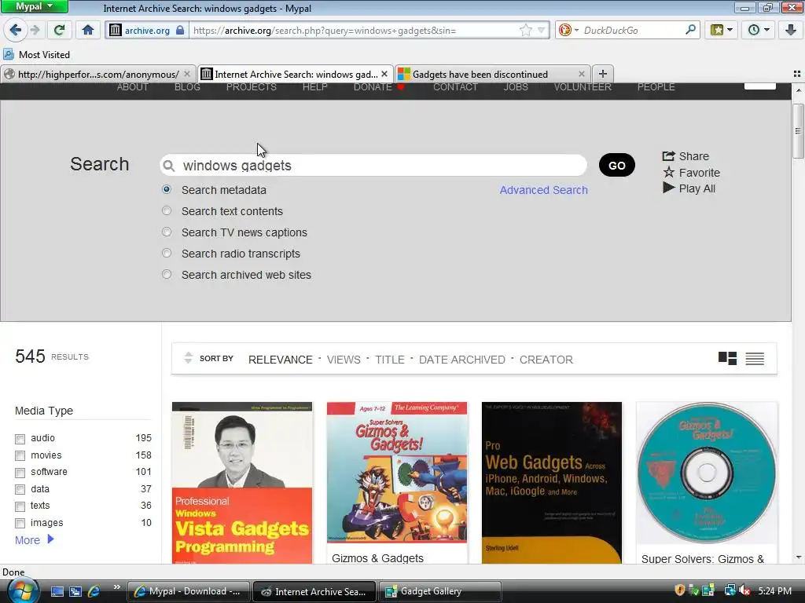Image resolution: width=805 pixels, height=603 pixels.
Task: Open the bookmarks menu button
Action: [722, 31]
